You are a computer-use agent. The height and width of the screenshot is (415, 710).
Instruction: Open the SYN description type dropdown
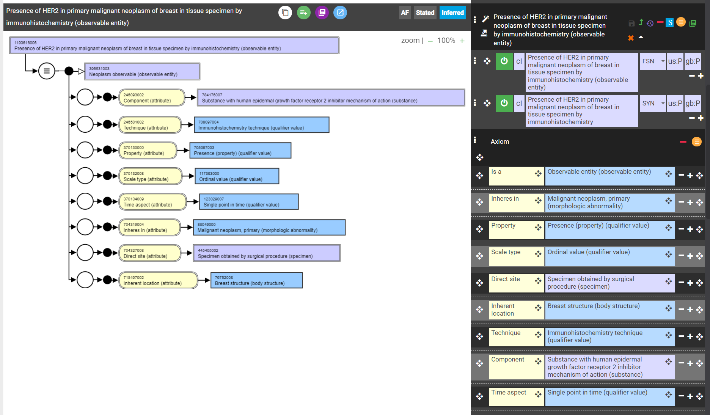(653, 103)
